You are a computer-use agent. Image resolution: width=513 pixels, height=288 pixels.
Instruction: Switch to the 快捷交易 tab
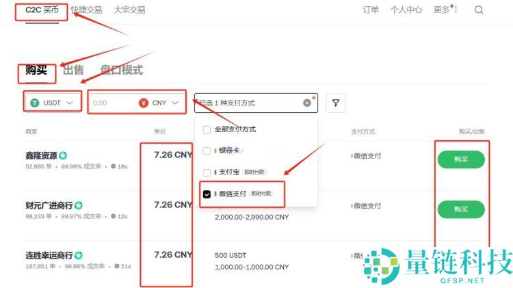(x=86, y=10)
